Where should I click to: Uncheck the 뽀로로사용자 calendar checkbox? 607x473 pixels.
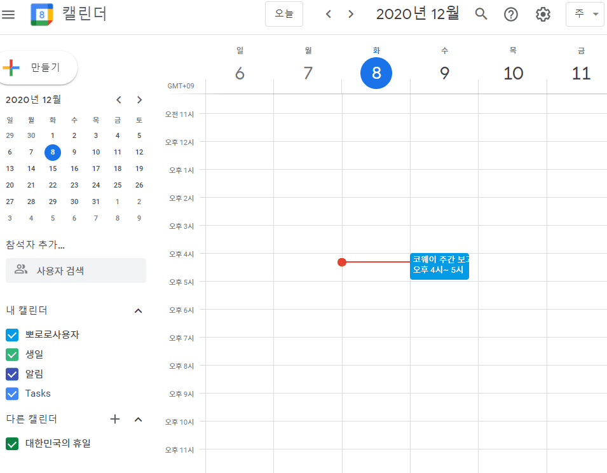[x=12, y=335]
